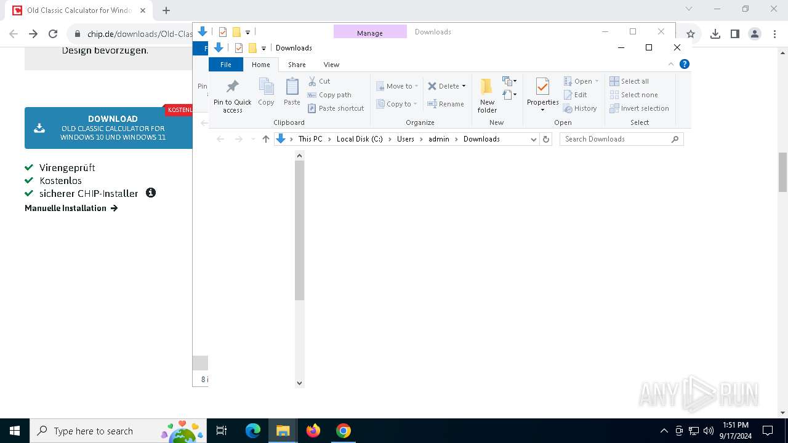Refresh the Downloads folder address bar
The height and width of the screenshot is (443, 788).
pyautogui.click(x=545, y=139)
